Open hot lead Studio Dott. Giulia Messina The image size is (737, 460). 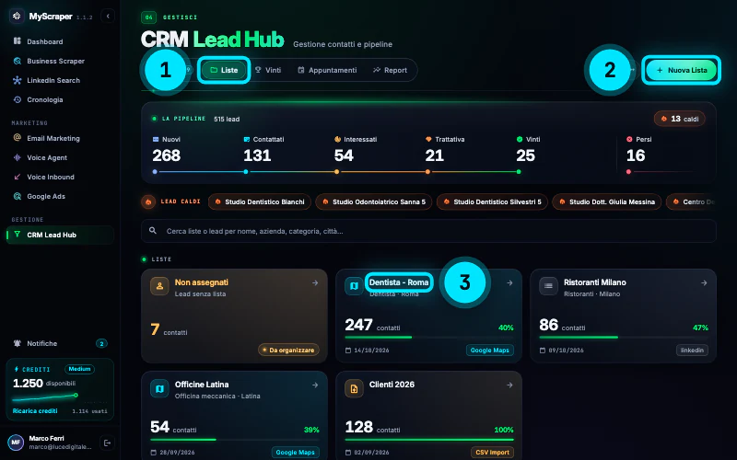(x=607, y=201)
